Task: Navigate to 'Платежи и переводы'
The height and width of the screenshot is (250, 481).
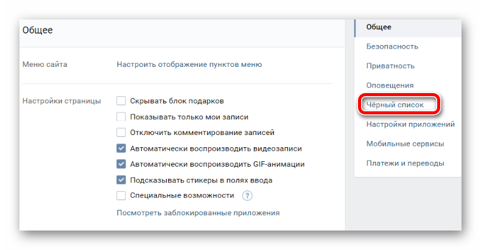Action: 405,163
